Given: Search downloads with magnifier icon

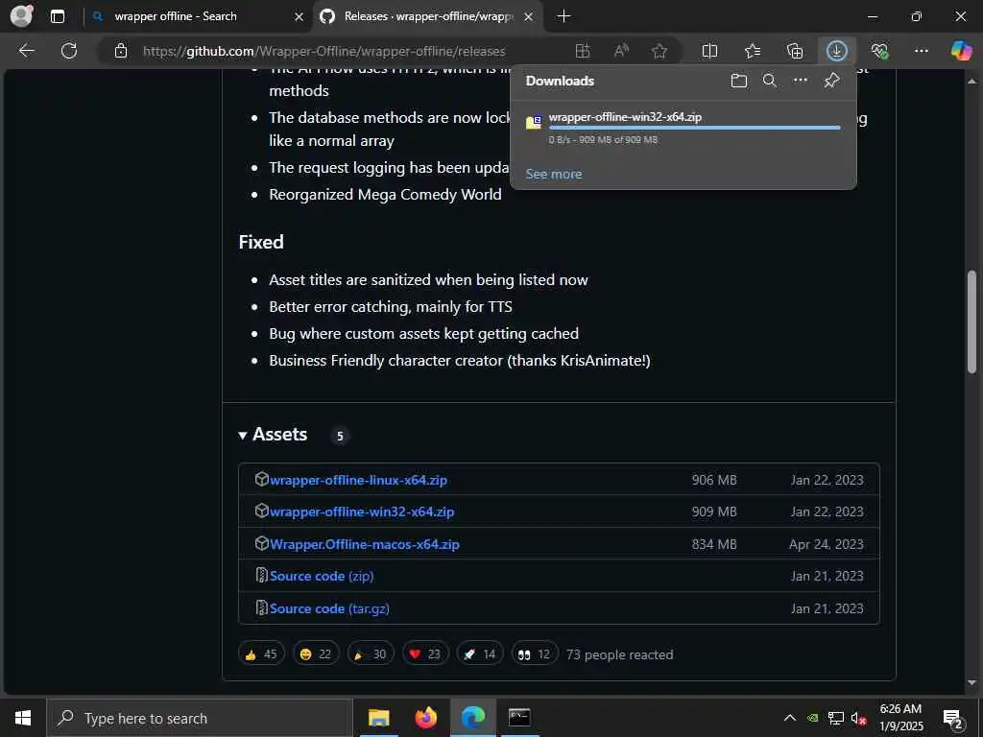Looking at the screenshot, I should tap(770, 81).
